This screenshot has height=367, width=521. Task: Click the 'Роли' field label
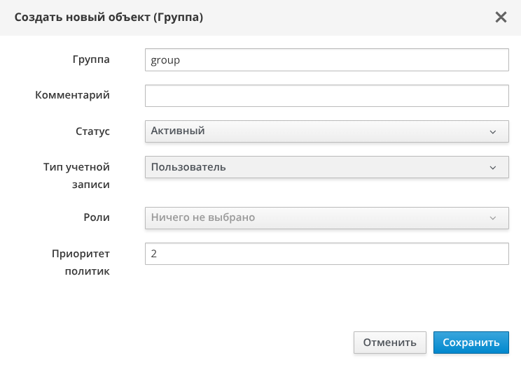pyautogui.click(x=96, y=217)
